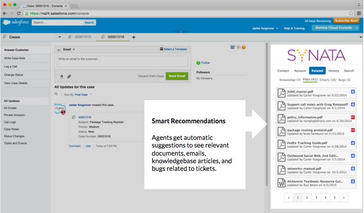Select Write Case Note in sidebar

point(25,58)
